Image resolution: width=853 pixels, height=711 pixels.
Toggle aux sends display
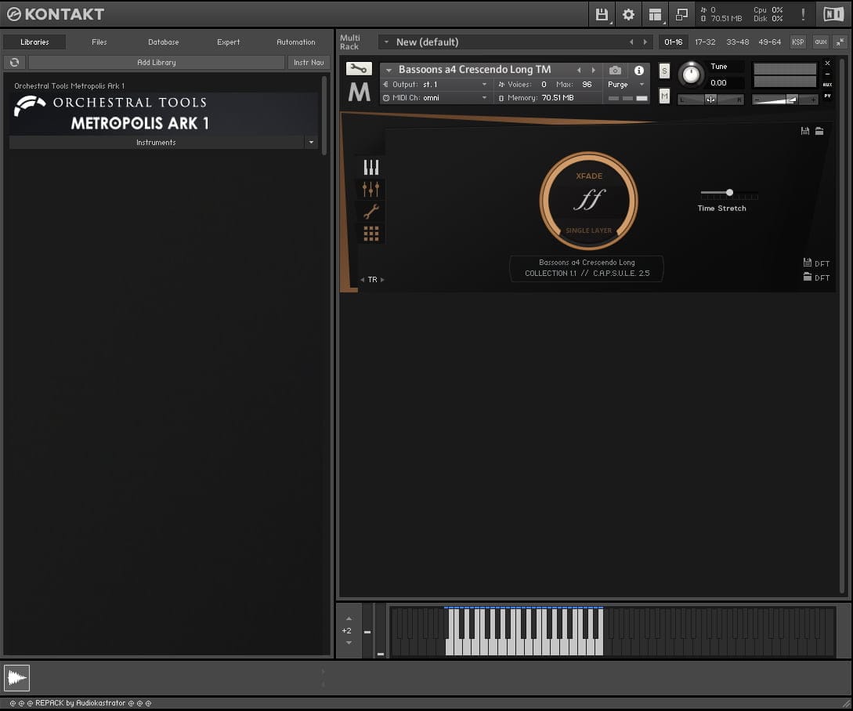pyautogui.click(x=827, y=85)
